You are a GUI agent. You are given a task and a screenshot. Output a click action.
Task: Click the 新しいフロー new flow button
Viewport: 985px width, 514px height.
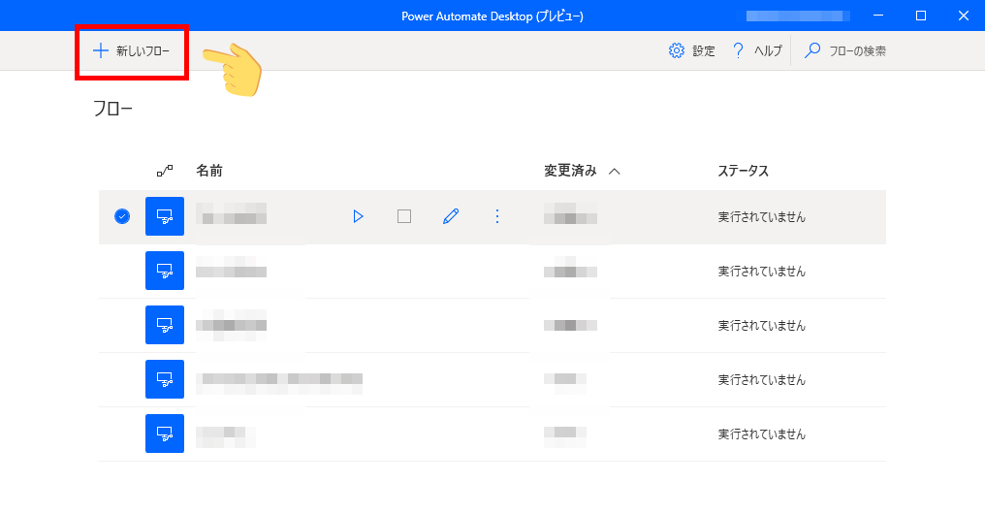(x=131, y=50)
